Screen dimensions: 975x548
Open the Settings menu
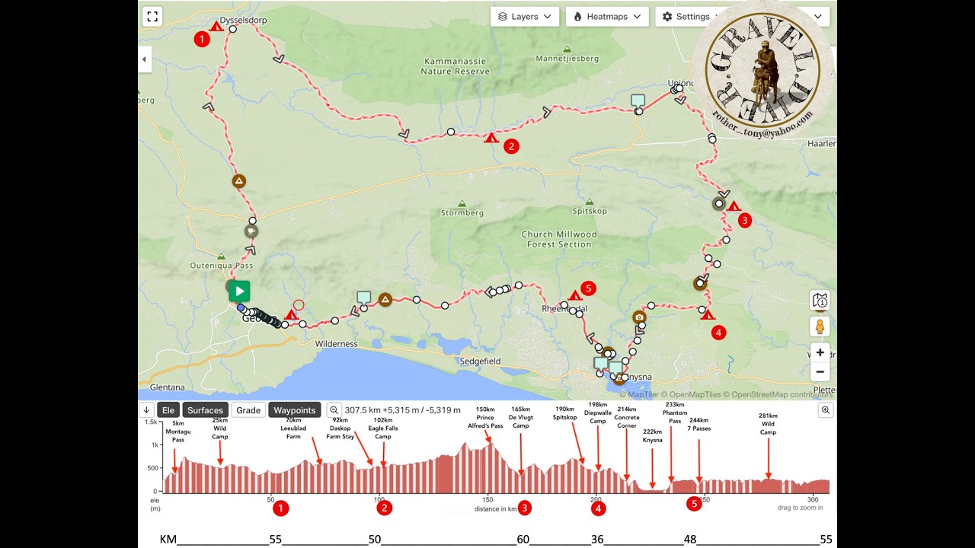(x=686, y=16)
